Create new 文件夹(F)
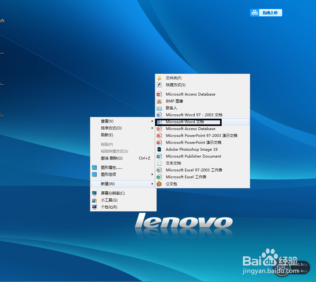 pyautogui.click(x=202, y=78)
